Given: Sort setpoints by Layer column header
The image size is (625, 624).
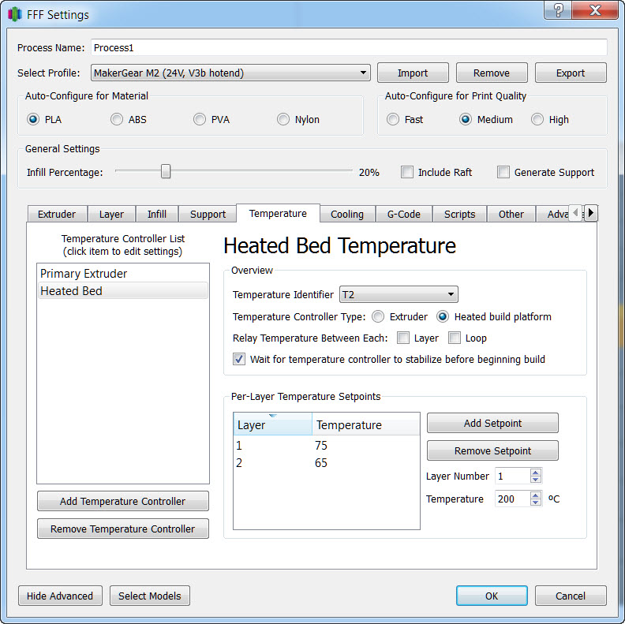Looking at the screenshot, I should [272, 425].
